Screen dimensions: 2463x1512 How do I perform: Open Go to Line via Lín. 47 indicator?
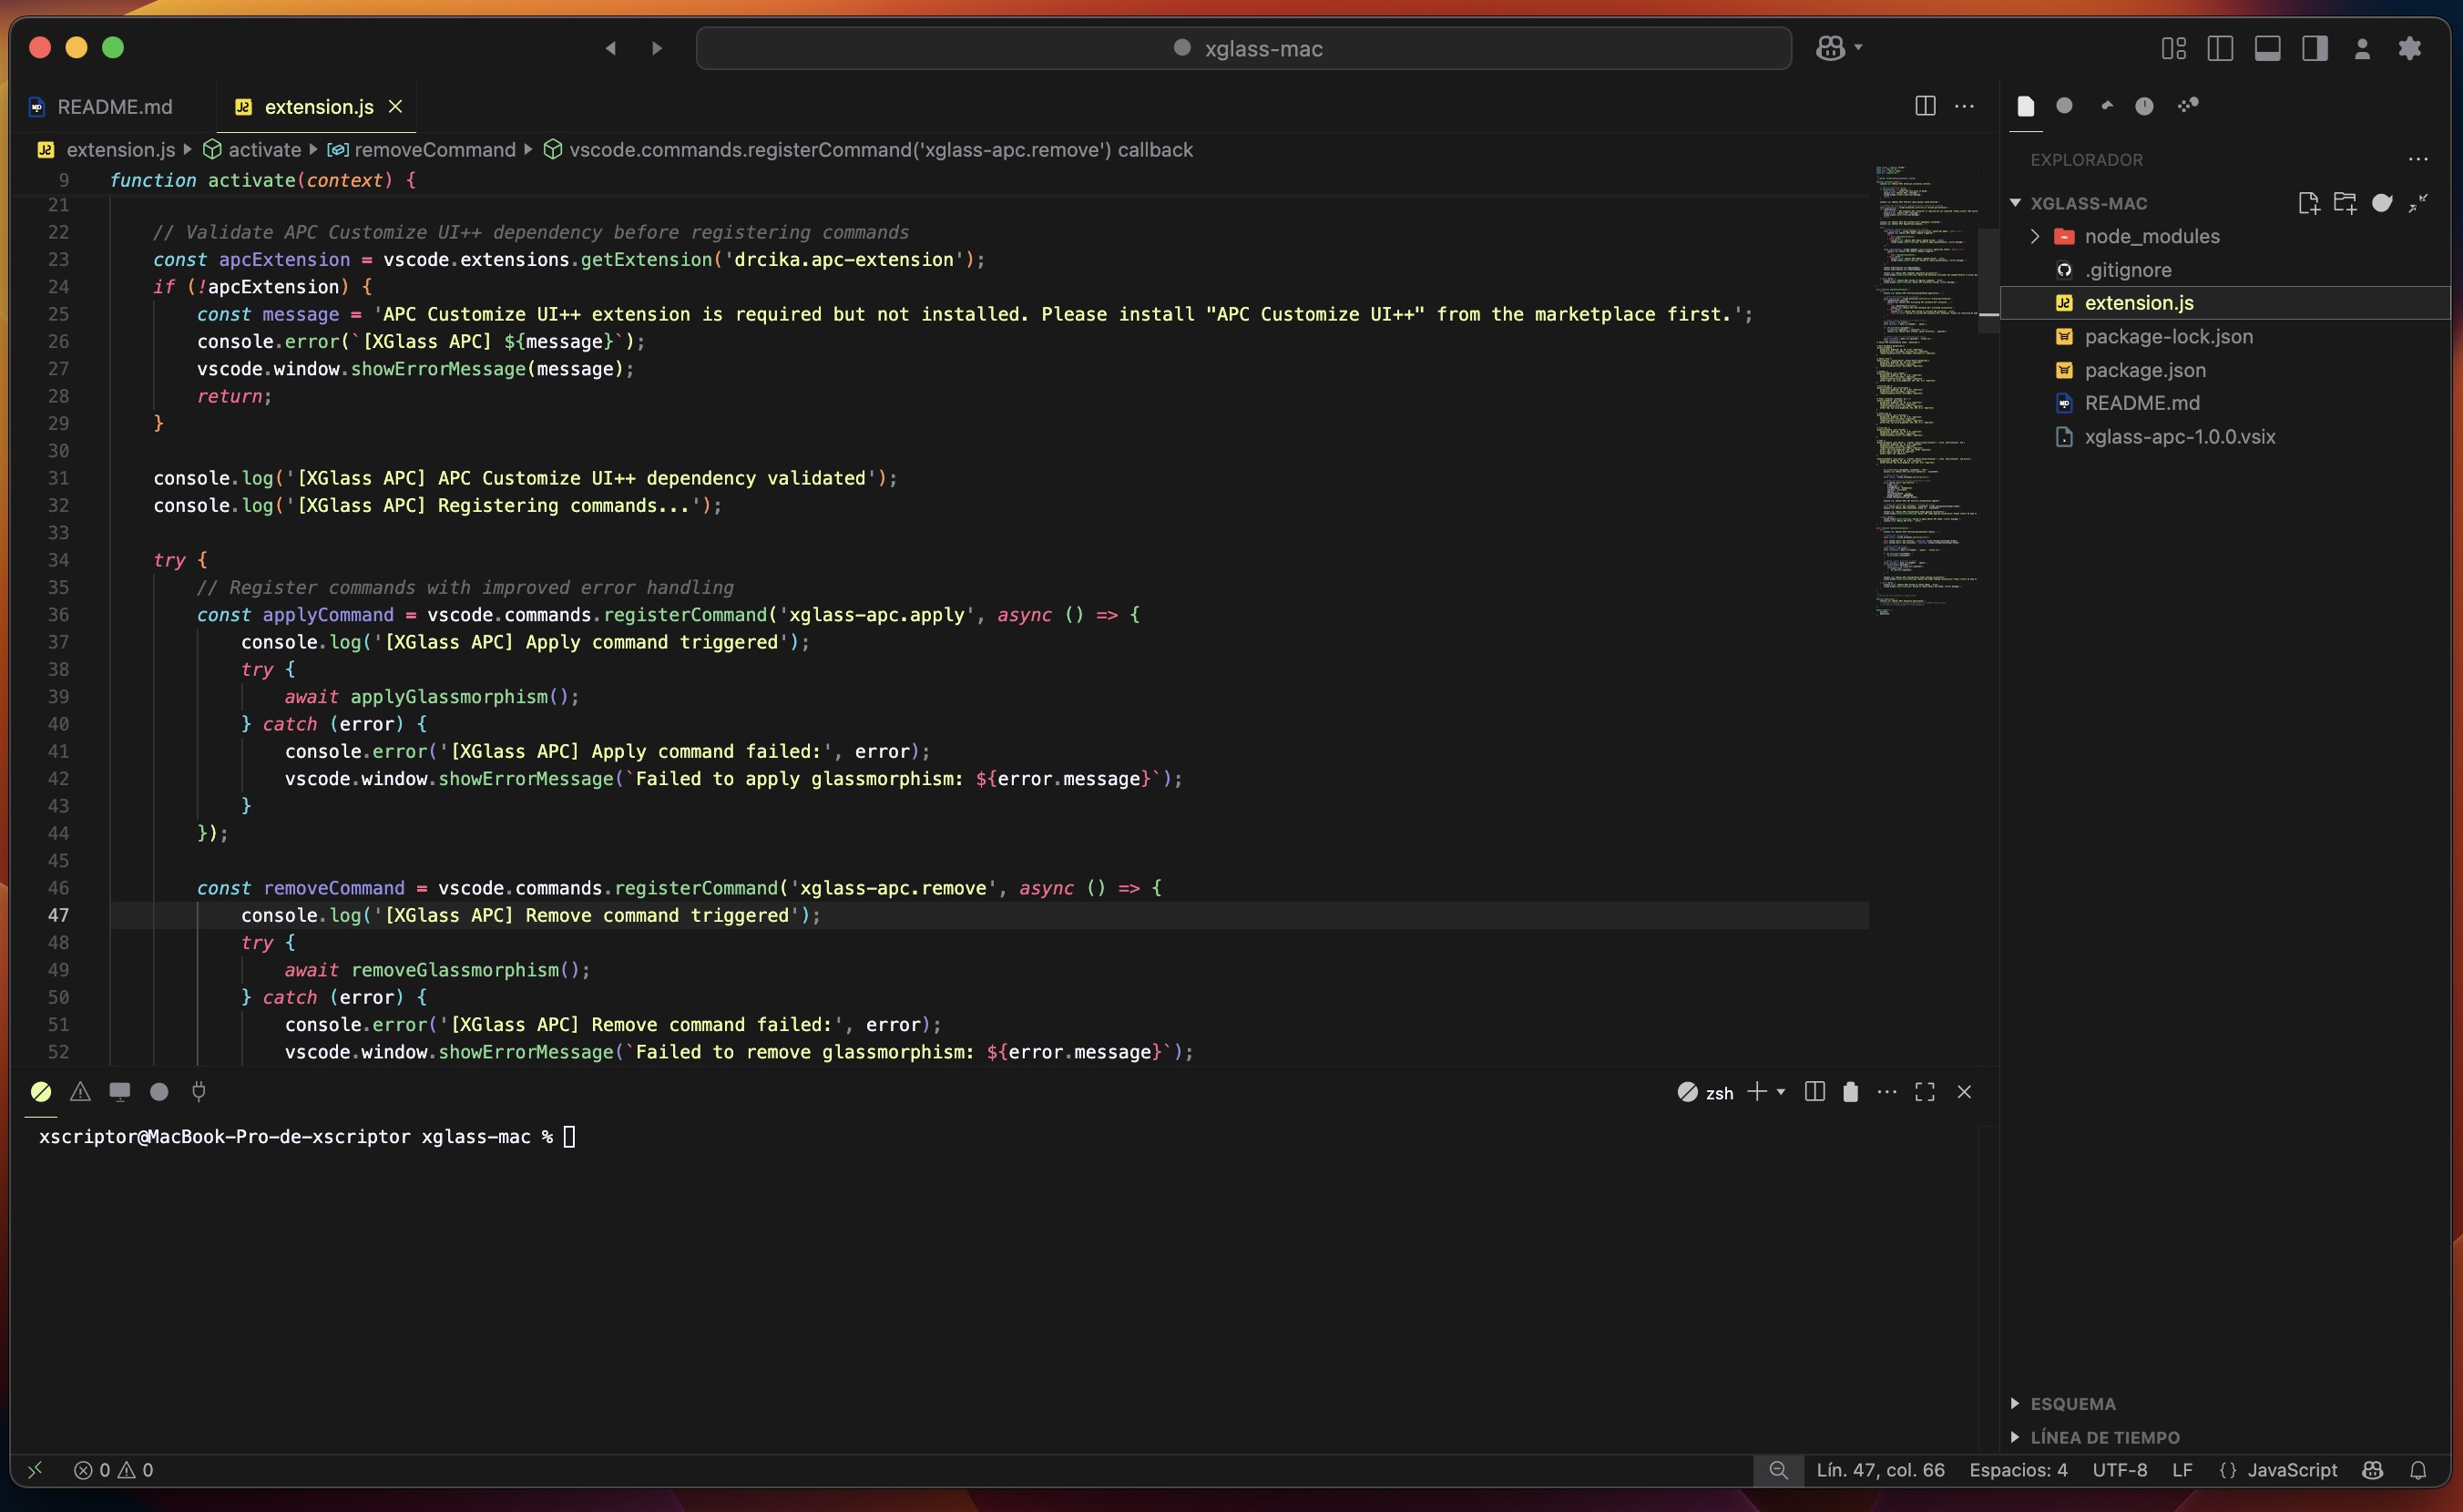1880,1470
